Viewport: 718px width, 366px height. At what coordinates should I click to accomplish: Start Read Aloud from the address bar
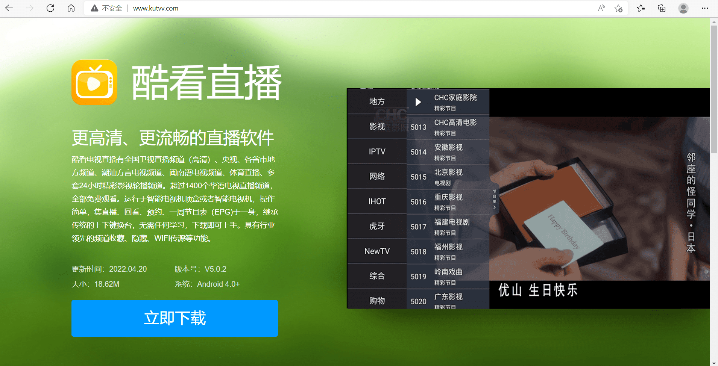601,8
